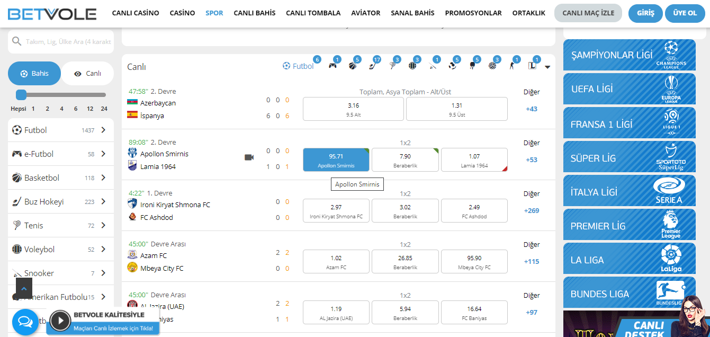710x337 pixels.
Task: Select the table tennis paddle icon filter
Action: pos(472,66)
